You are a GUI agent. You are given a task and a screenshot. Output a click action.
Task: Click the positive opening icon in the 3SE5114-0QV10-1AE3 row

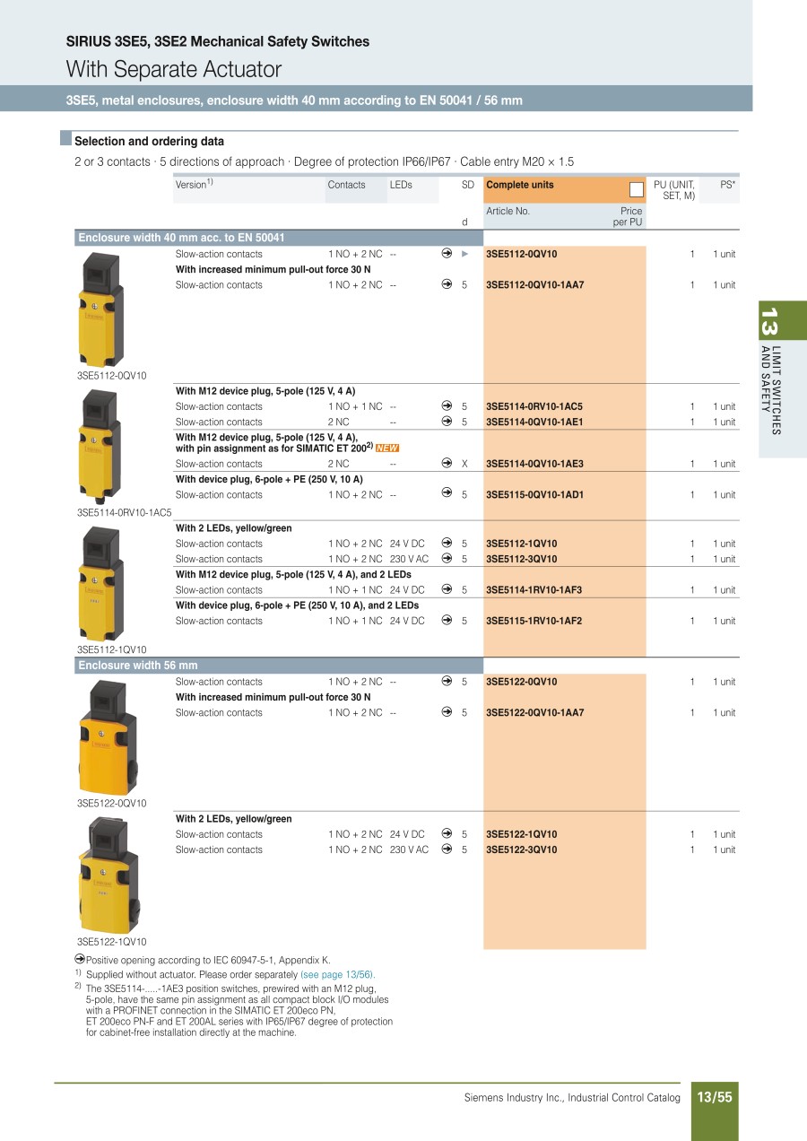[447, 464]
